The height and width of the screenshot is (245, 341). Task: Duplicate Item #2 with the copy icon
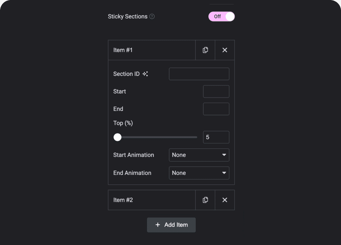[x=205, y=200]
